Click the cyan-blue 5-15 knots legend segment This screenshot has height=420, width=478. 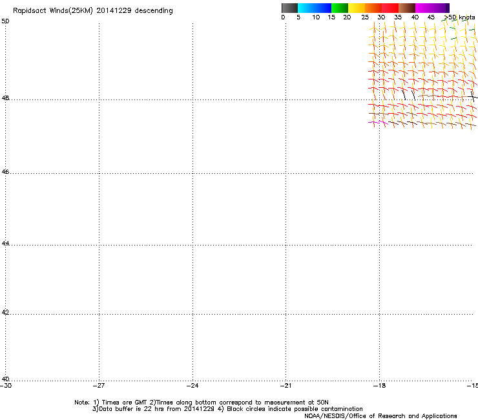pyautogui.click(x=315, y=8)
